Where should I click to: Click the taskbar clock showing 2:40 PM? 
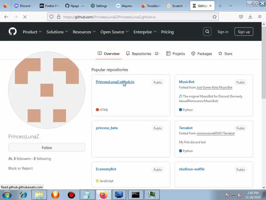253,195
